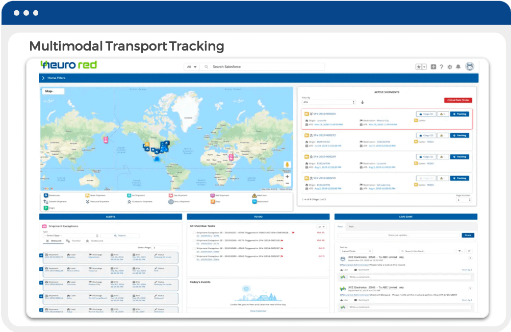Click alert triangle button for SP# 2019-000272
511x332 pixels.
443,135
